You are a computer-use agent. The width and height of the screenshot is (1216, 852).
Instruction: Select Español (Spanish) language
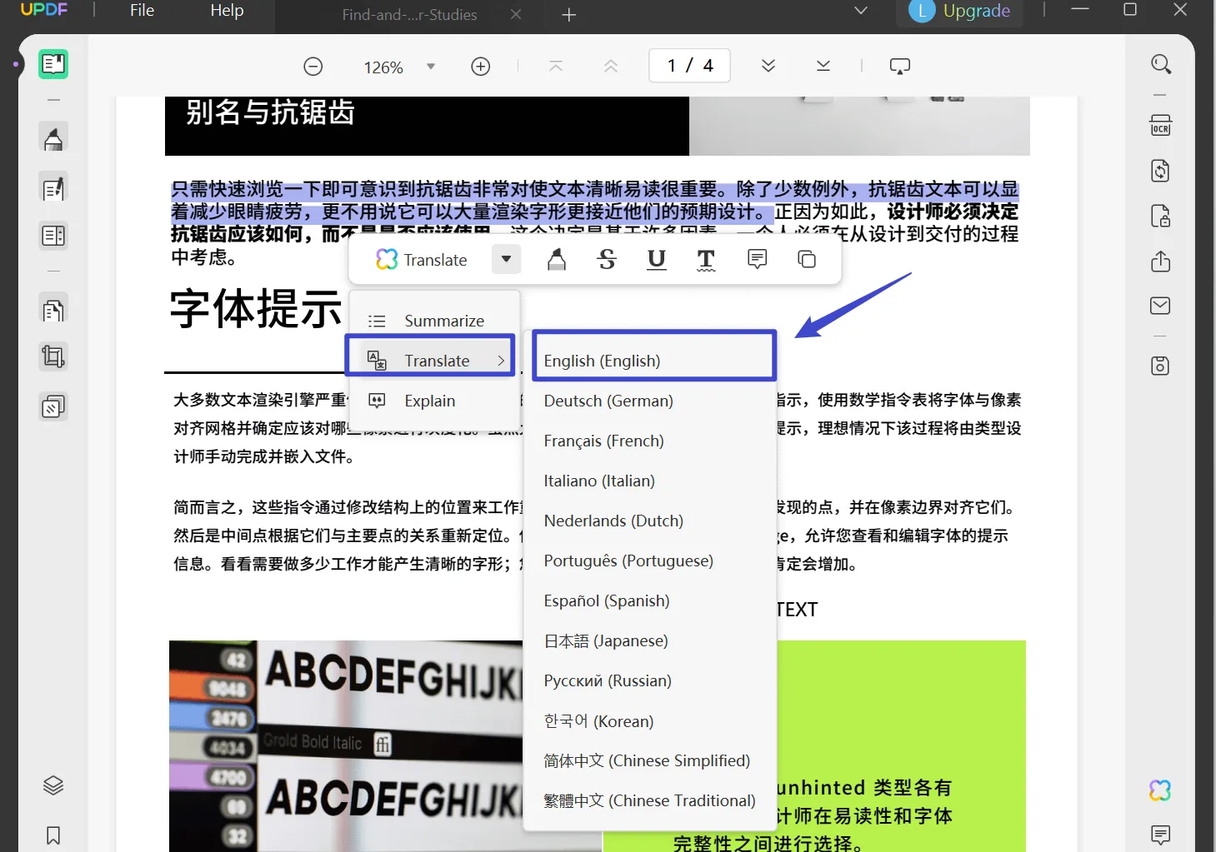tap(650, 600)
